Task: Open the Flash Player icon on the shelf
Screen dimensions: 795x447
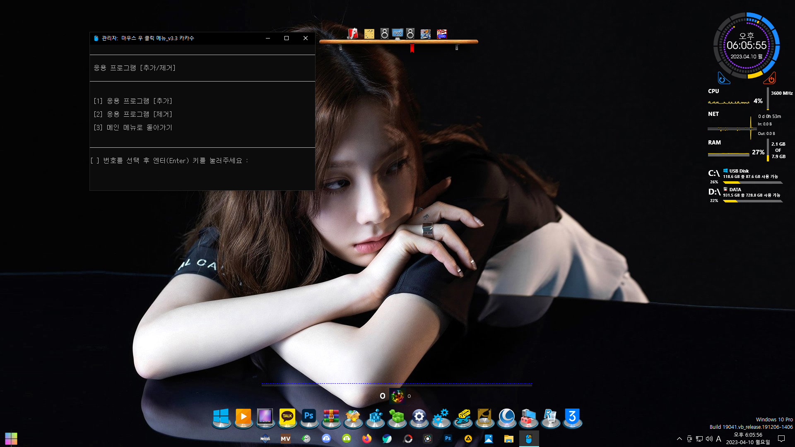Action: [x=352, y=34]
